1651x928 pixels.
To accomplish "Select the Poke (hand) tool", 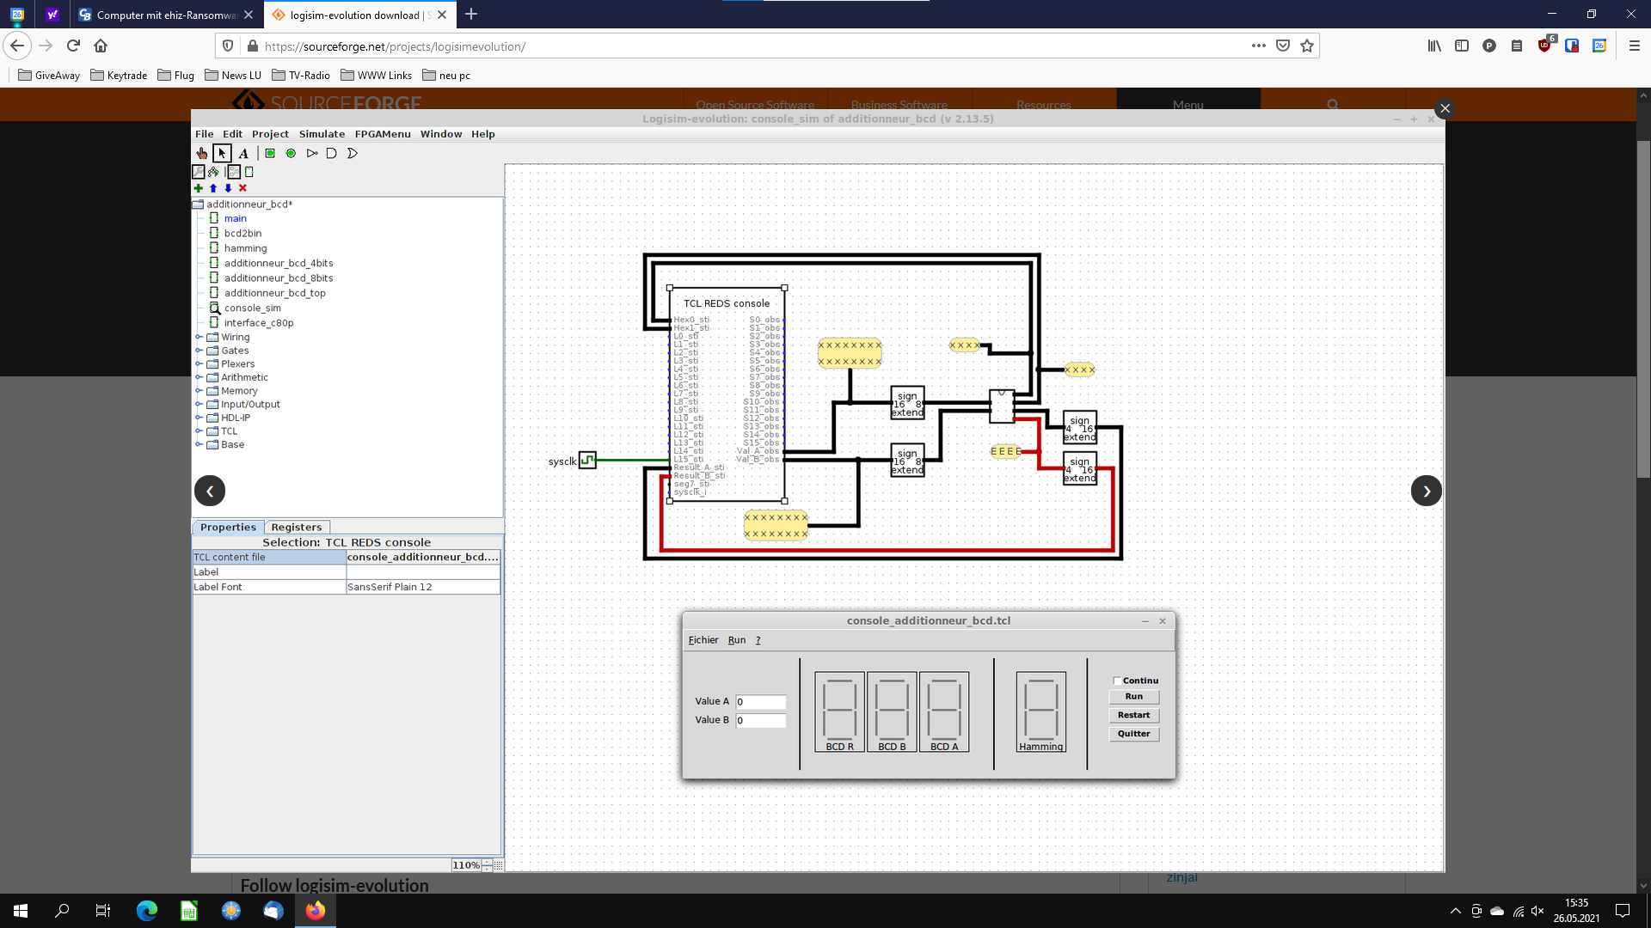I will 201,153.
